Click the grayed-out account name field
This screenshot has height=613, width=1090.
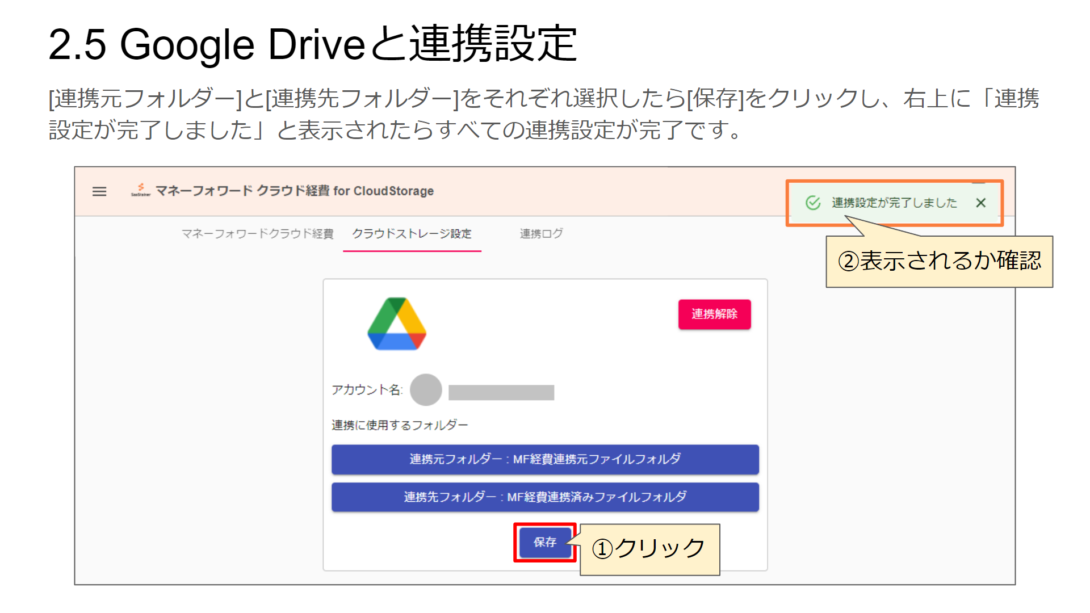[501, 392]
